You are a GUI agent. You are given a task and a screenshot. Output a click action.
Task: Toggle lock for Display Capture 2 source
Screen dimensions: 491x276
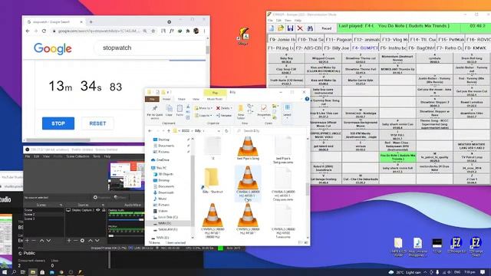104,210
